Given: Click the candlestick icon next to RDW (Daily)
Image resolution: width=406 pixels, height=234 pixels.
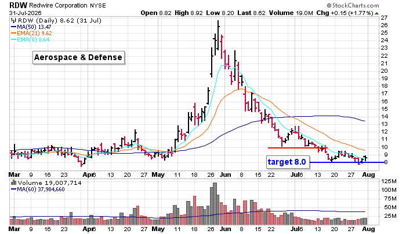Looking at the screenshot, I should click(13, 21).
